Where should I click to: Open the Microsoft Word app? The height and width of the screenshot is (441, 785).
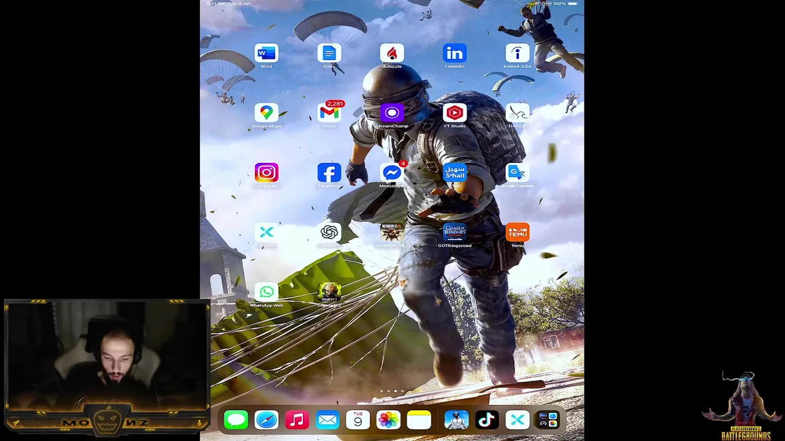(x=266, y=53)
